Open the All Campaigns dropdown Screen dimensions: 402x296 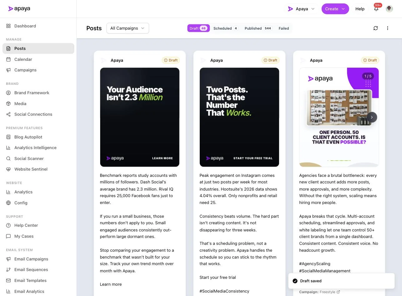pyautogui.click(x=128, y=28)
